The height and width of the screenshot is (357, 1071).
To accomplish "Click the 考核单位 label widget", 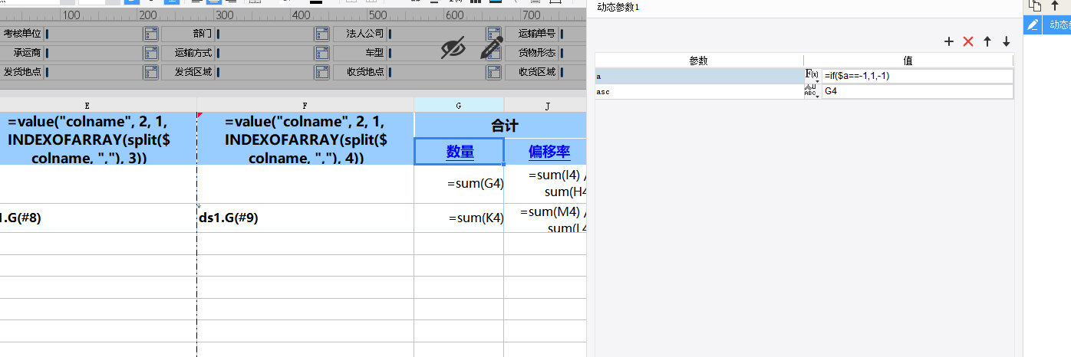I will coord(22,34).
